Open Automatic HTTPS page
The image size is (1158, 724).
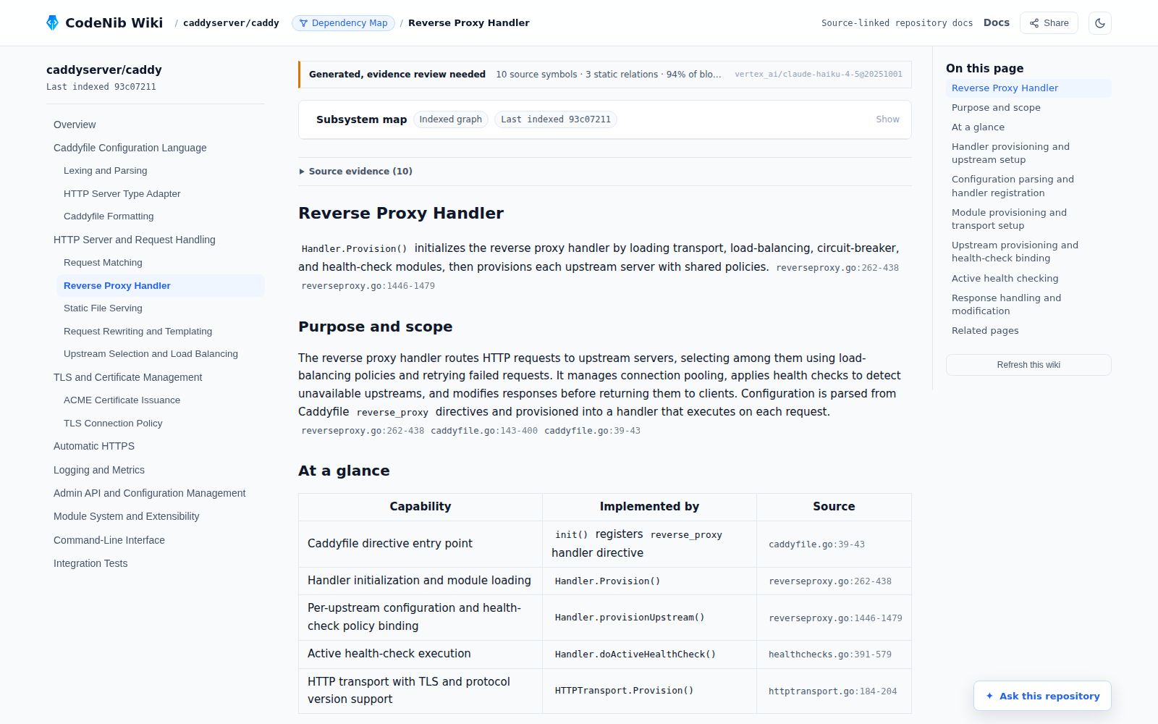point(94,446)
